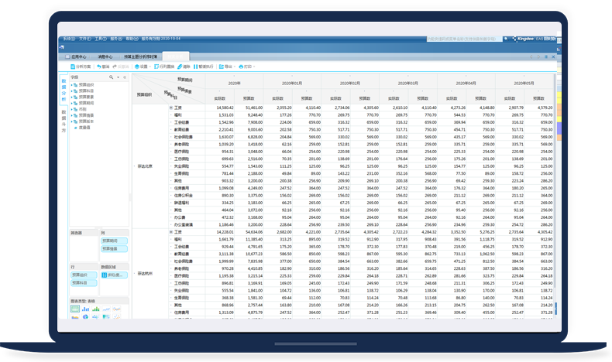Open the 帮助 menu
612x362 pixels.
pyautogui.click(x=132, y=39)
